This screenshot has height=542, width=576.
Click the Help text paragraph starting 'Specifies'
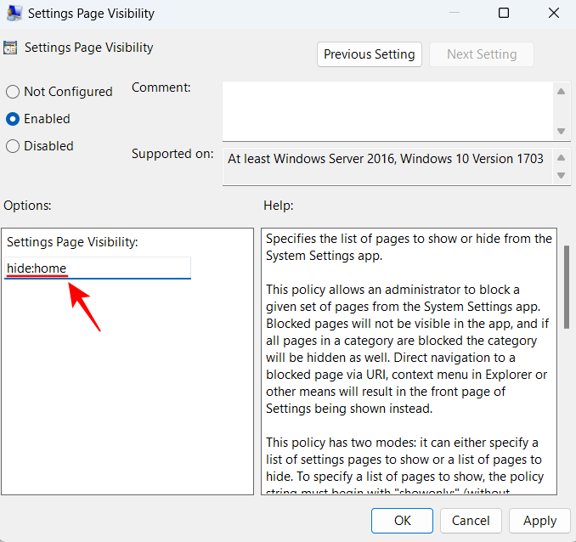pos(409,247)
